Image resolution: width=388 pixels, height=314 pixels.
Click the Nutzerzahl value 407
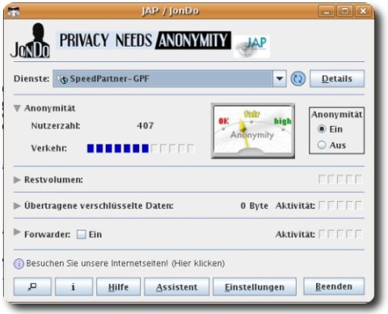(145, 126)
